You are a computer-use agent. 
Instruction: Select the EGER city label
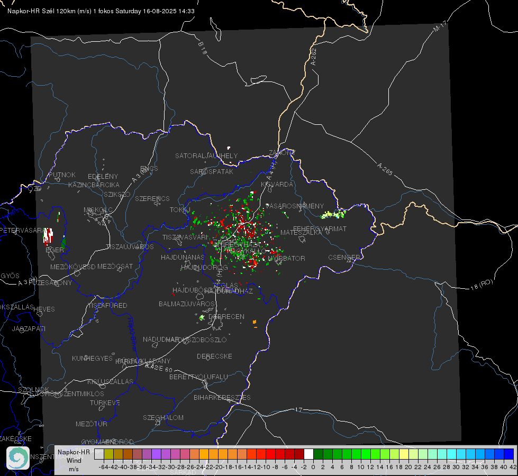pyautogui.click(x=54, y=250)
